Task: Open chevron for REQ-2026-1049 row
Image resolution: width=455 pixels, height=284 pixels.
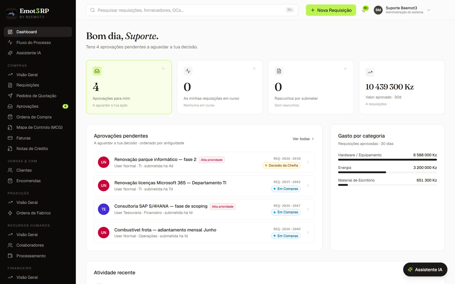Action: tap(308, 233)
